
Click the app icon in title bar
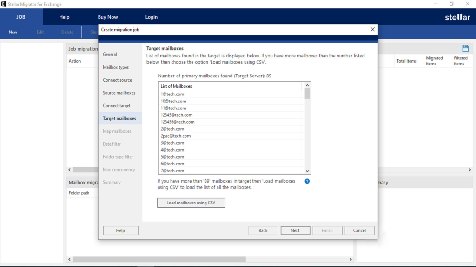pos(4,4)
